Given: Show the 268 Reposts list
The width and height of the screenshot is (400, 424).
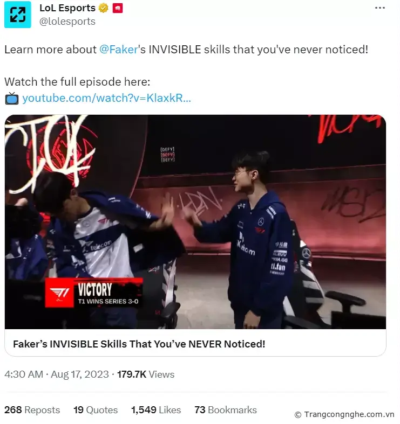Looking at the screenshot, I should coord(32,410).
